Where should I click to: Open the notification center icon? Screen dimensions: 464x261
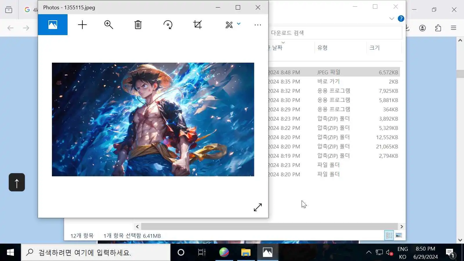click(450, 253)
